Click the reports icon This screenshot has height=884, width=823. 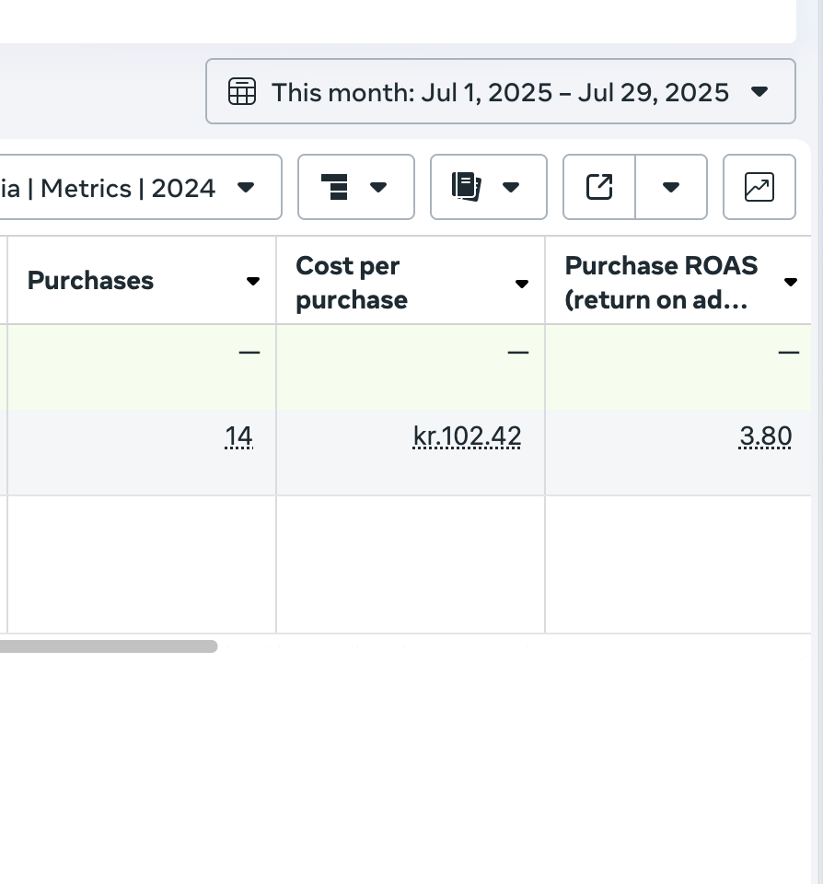coord(467,187)
